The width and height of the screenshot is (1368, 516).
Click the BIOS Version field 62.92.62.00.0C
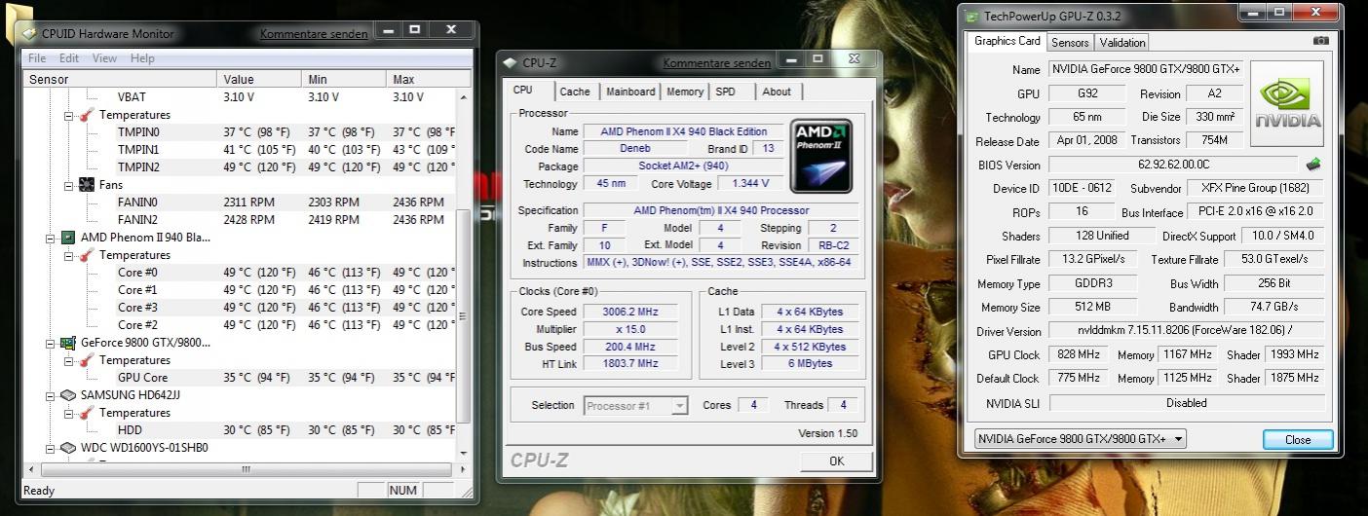click(1173, 165)
